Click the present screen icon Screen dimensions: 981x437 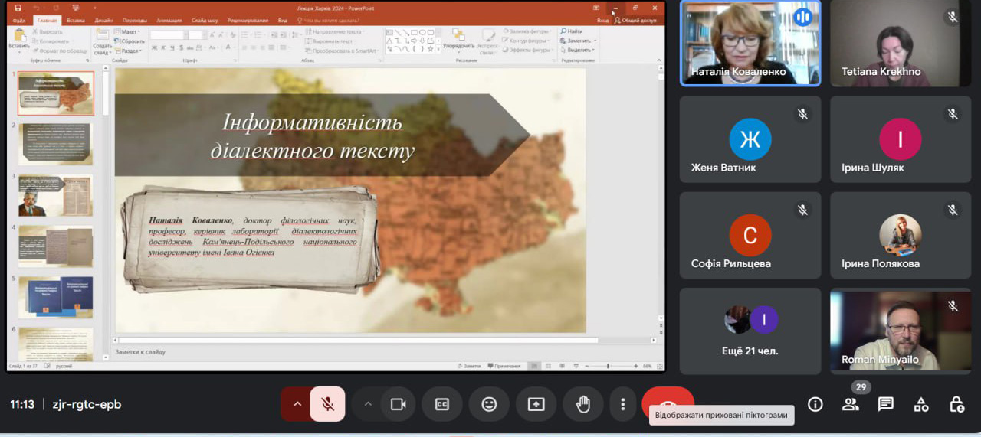coord(536,405)
